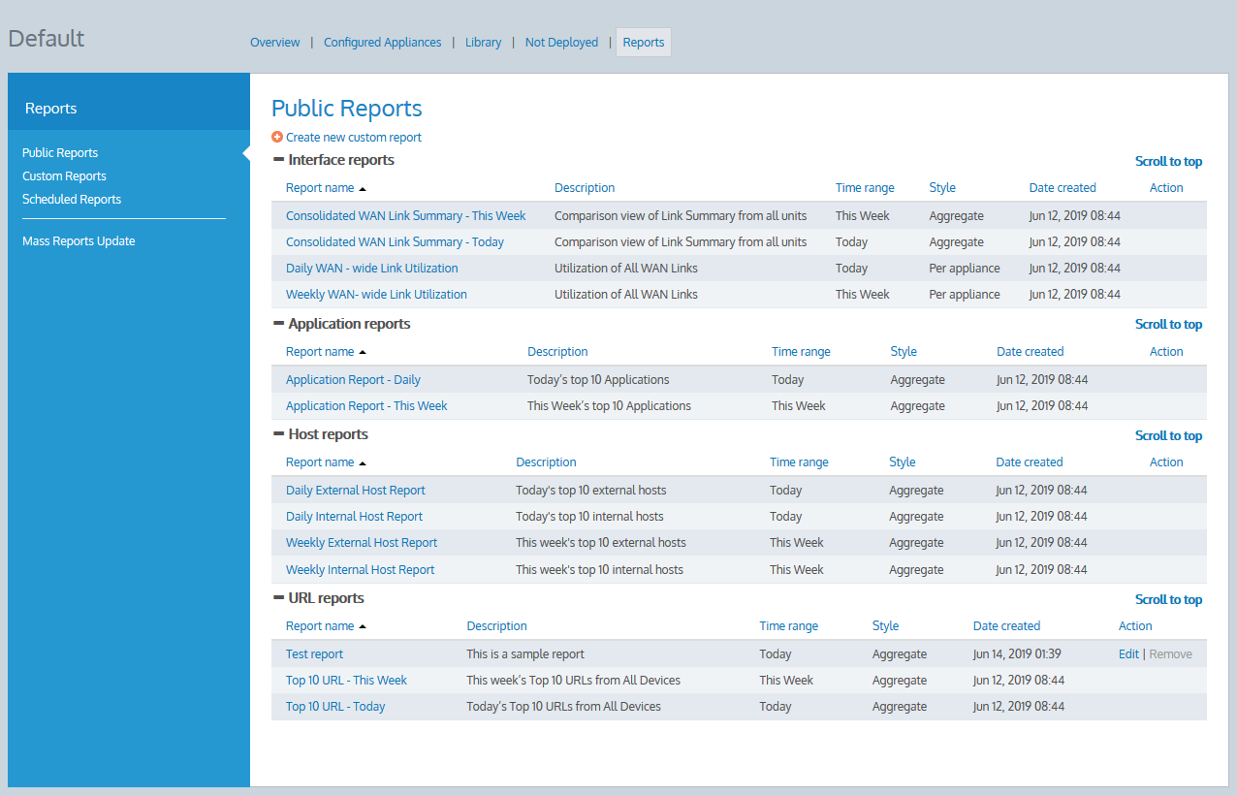Toggle the Date created column sort in URL reports
1237x796 pixels.
click(x=1006, y=625)
